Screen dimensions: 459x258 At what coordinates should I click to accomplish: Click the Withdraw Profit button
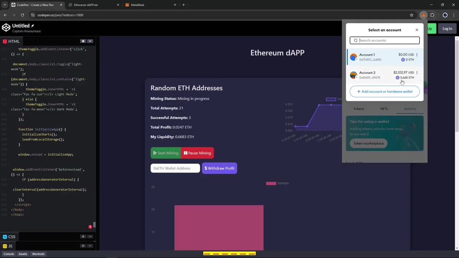click(219, 168)
